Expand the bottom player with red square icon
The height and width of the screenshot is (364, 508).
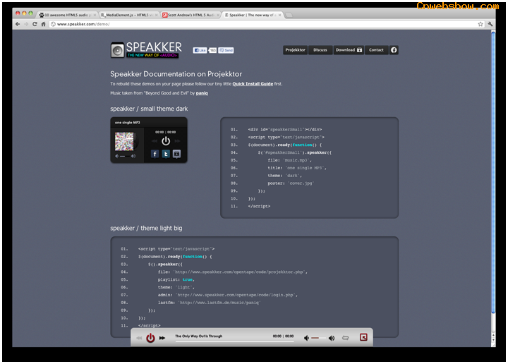[364, 338]
